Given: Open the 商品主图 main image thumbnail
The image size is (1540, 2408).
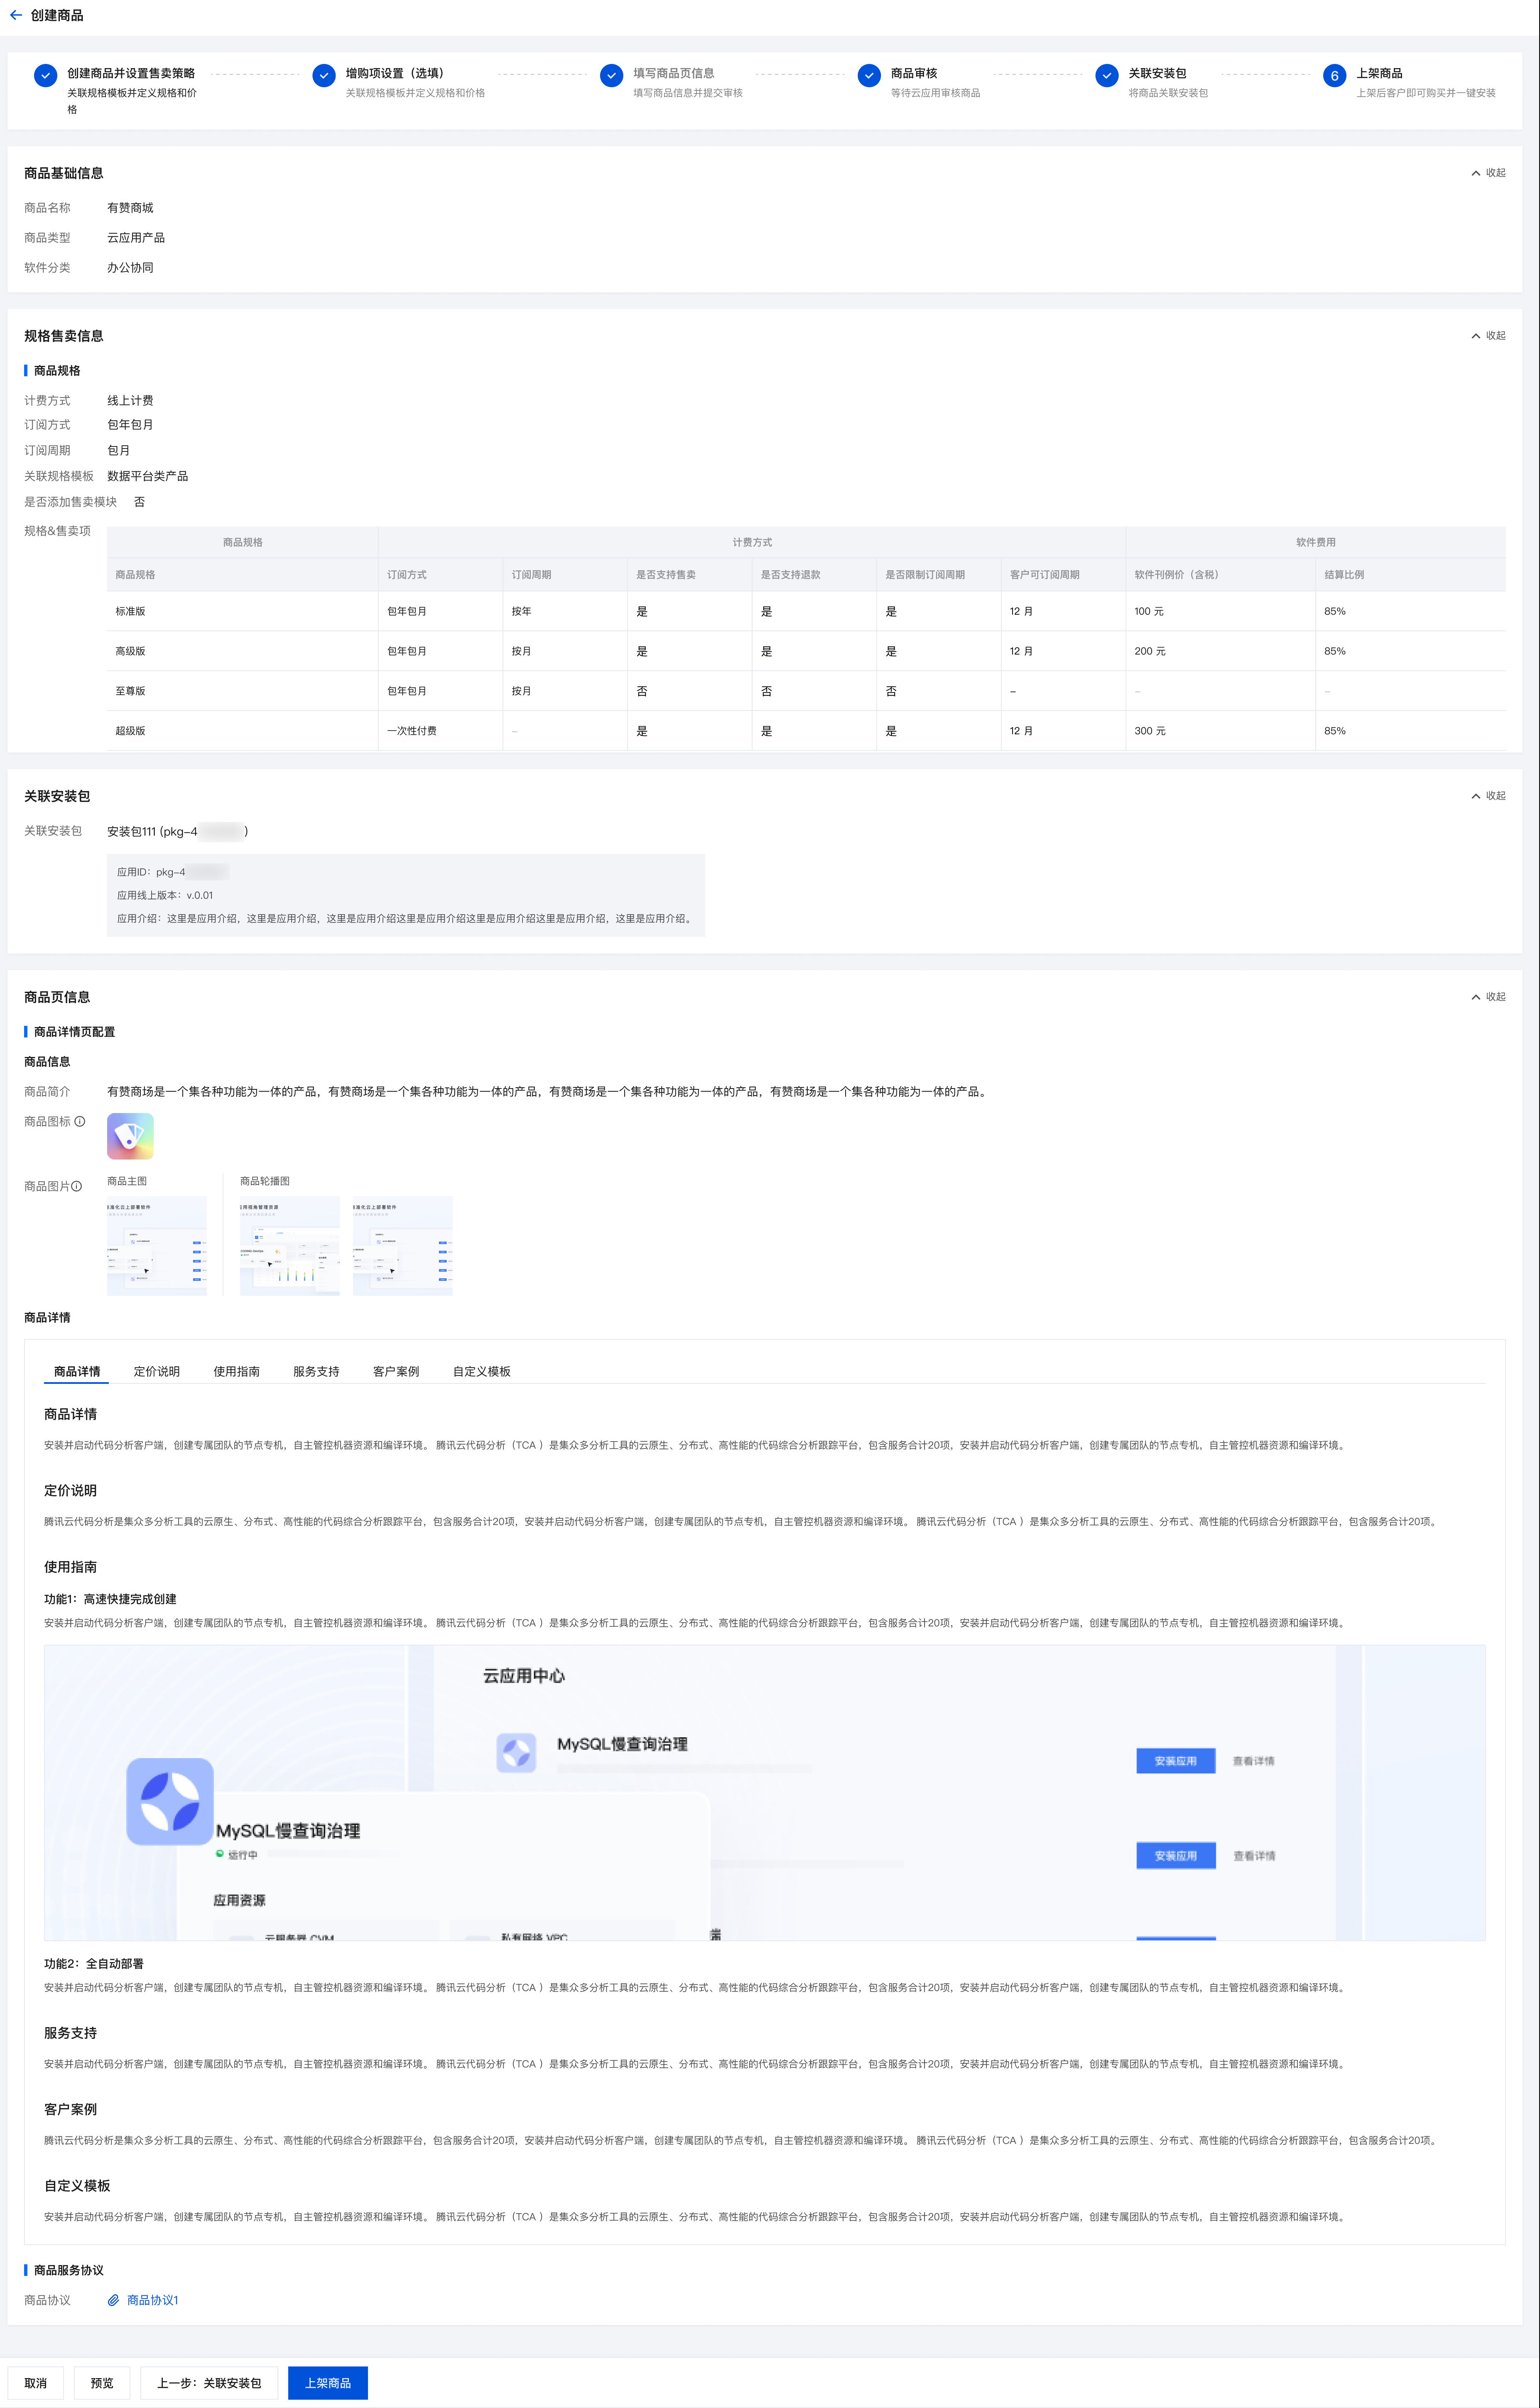Looking at the screenshot, I should point(157,1245).
